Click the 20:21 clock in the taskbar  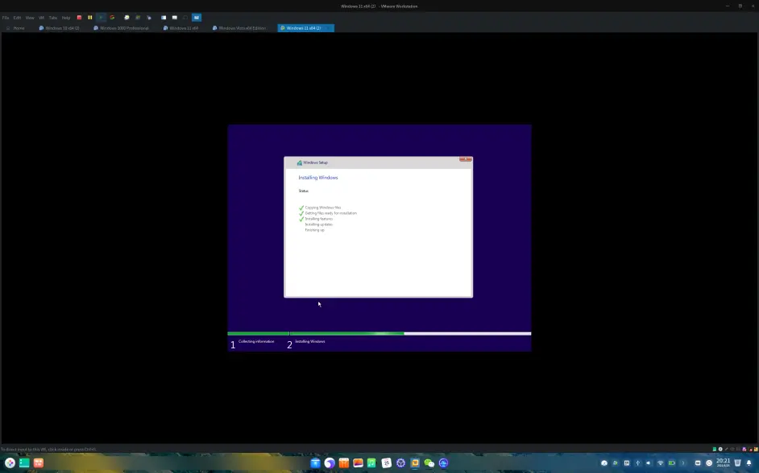[x=724, y=463]
